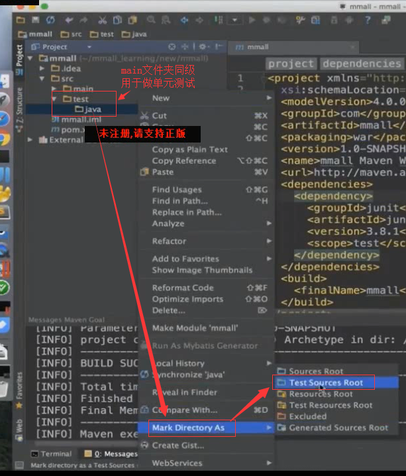The width and height of the screenshot is (406, 476).
Task: Choose Paste from the context menu
Action: [x=206, y=172]
